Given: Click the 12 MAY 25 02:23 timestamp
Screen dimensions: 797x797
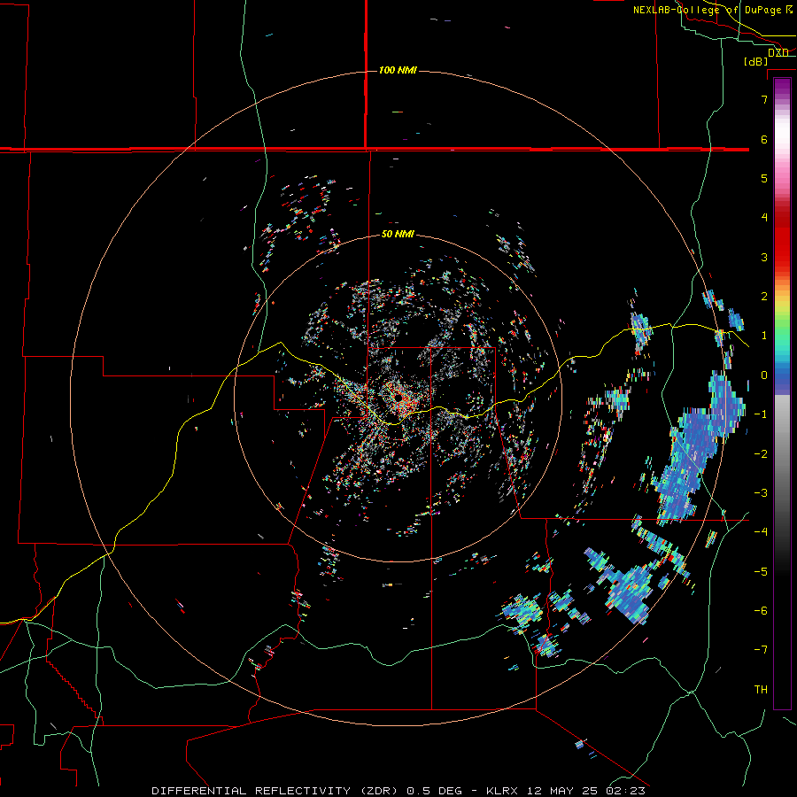Looking at the screenshot, I should coord(585,791).
